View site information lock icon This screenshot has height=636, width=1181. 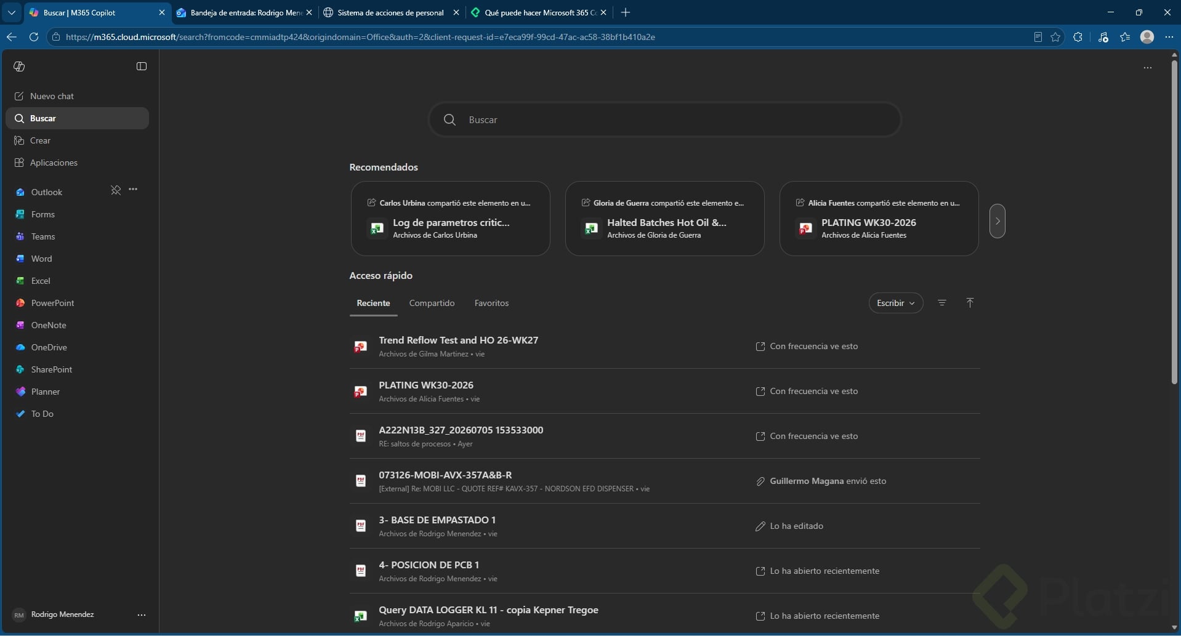click(55, 37)
